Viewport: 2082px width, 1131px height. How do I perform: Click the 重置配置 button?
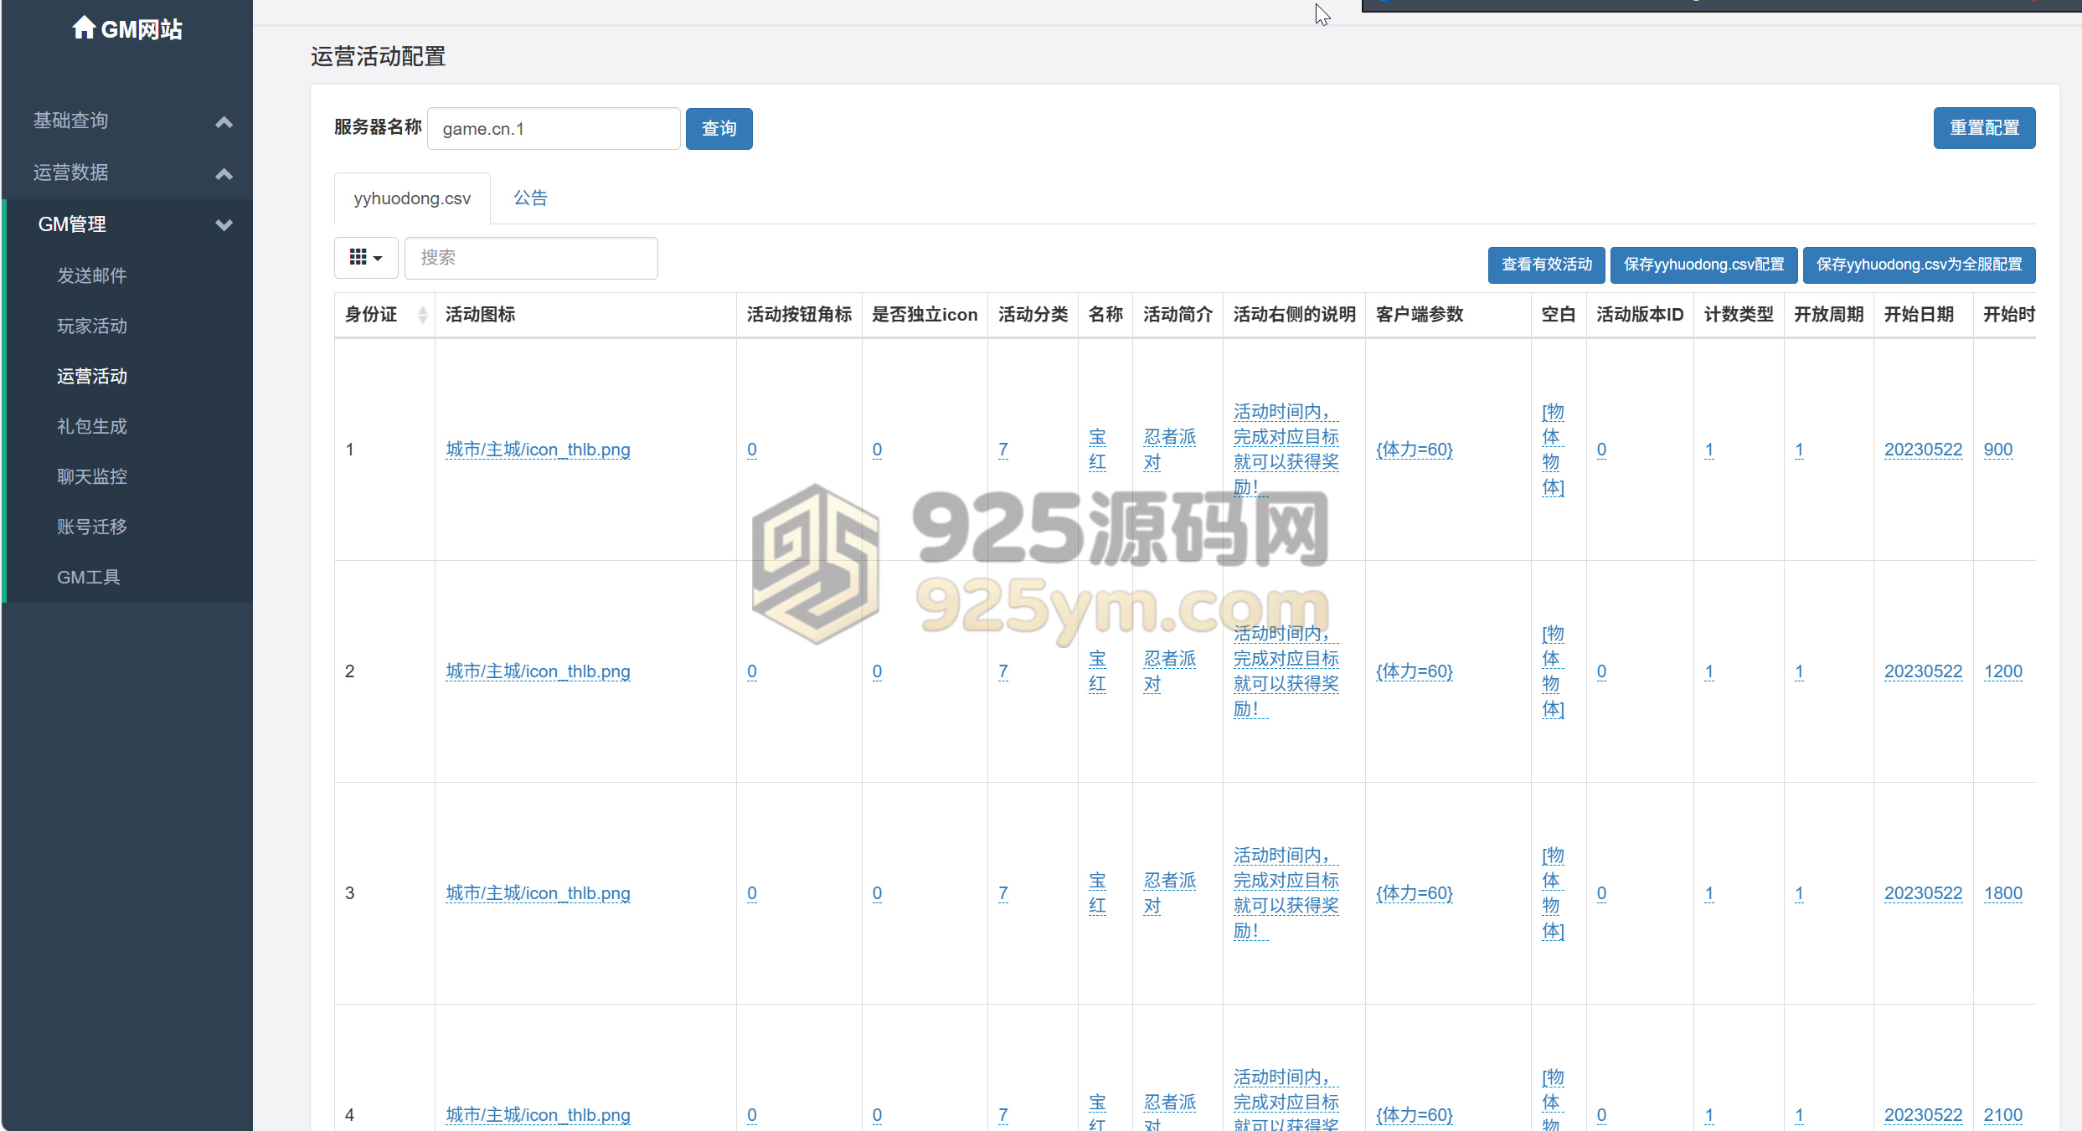pos(1984,128)
